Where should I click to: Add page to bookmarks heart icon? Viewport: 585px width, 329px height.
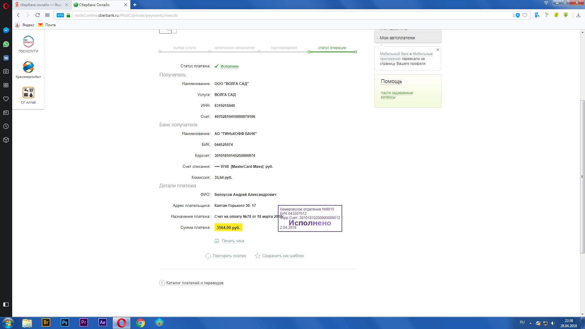(525, 15)
